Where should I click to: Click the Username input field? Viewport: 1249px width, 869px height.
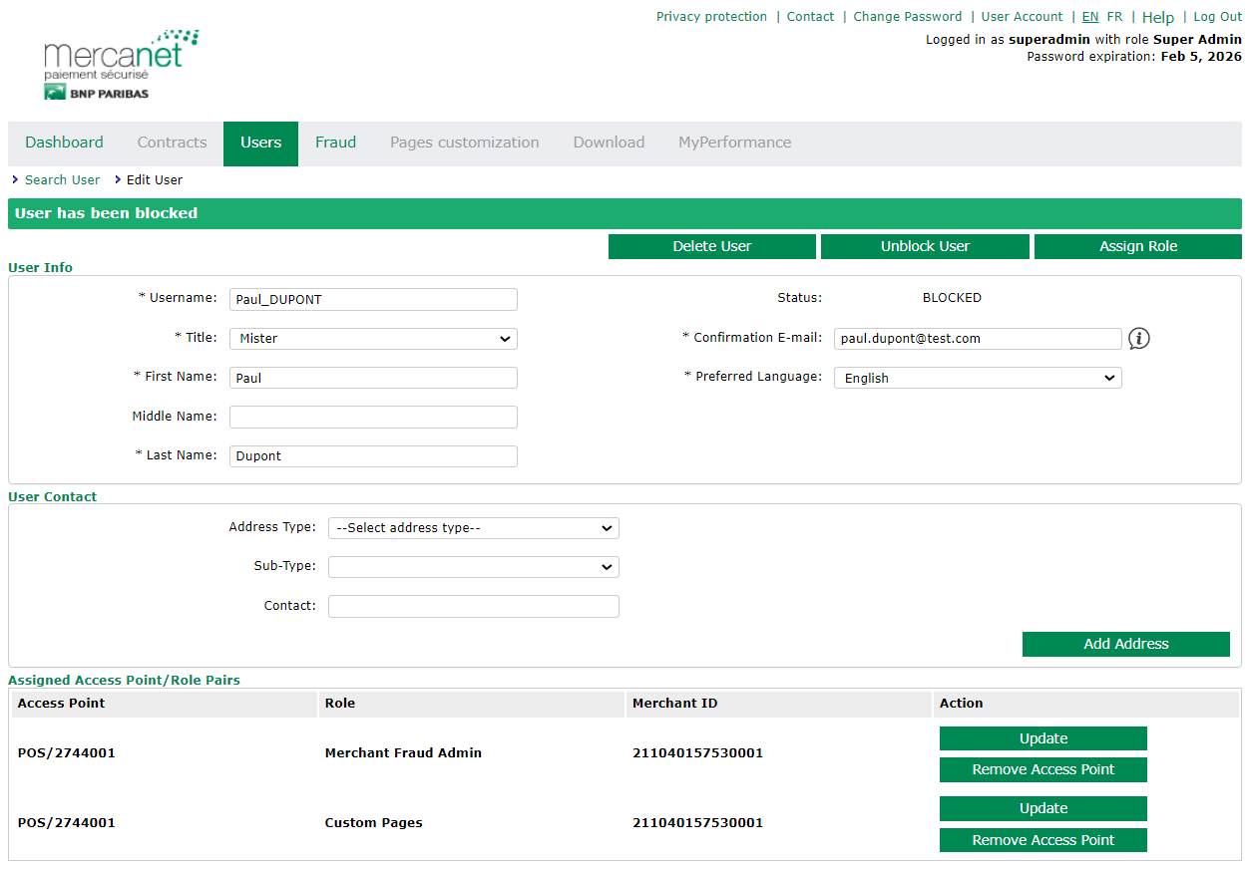pos(373,300)
